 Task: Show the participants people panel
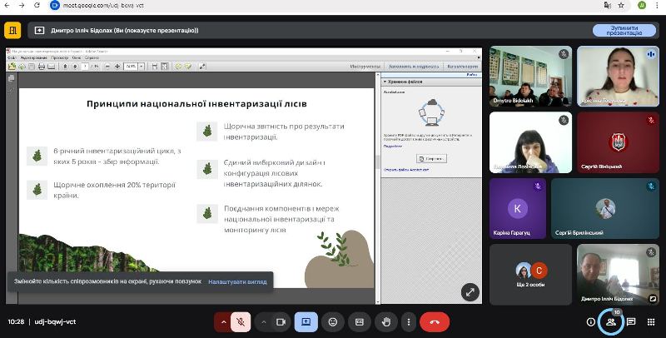tap(611, 321)
